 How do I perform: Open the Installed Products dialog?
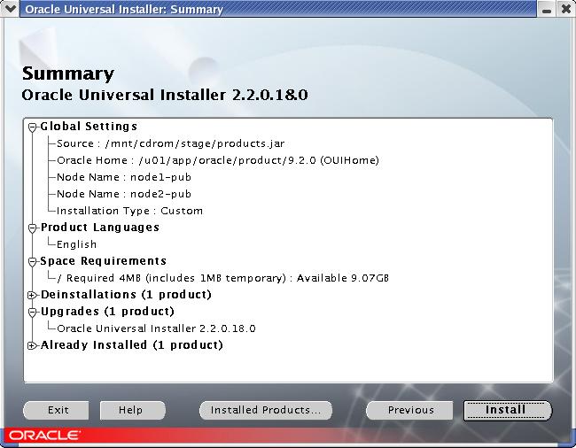(x=266, y=410)
